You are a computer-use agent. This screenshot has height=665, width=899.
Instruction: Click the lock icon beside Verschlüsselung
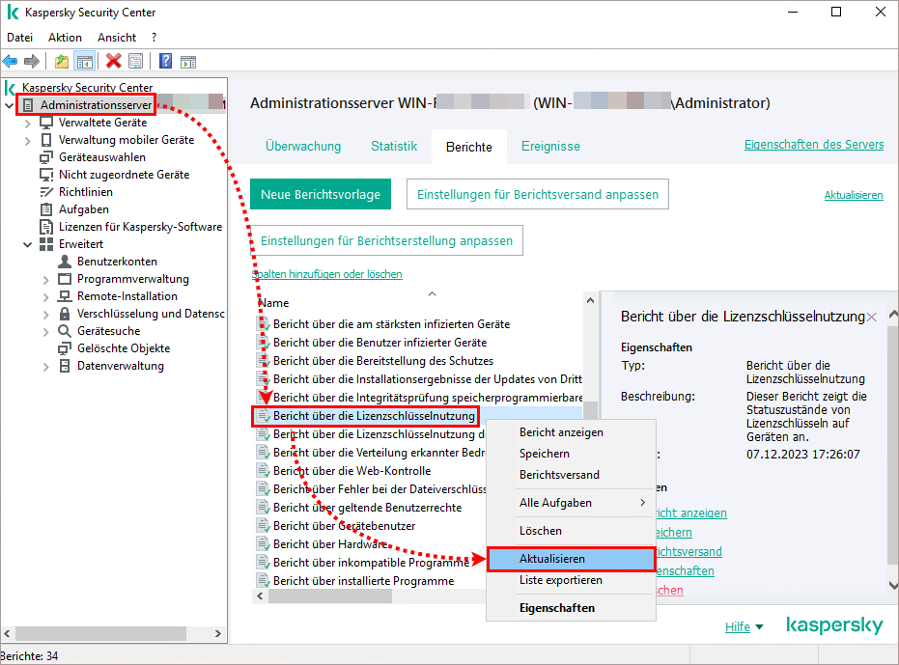[64, 314]
